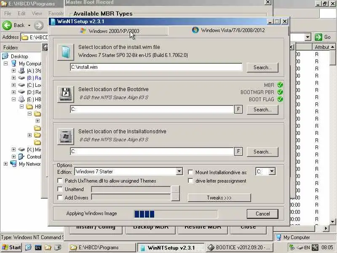
Task: Open the Back history dropdown arrow in Explorer
Action: click(29, 25)
